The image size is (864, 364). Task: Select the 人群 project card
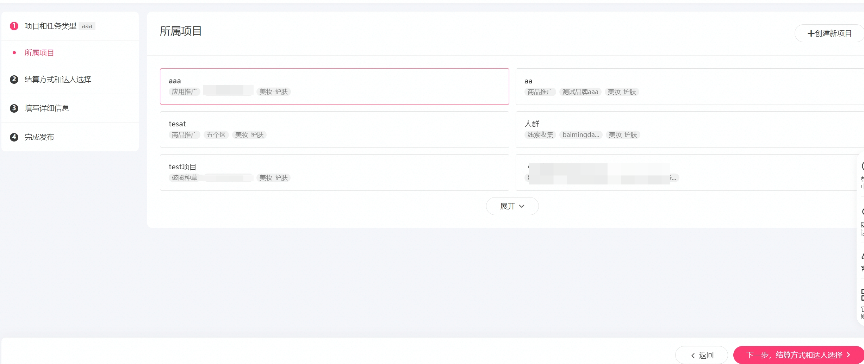690,130
